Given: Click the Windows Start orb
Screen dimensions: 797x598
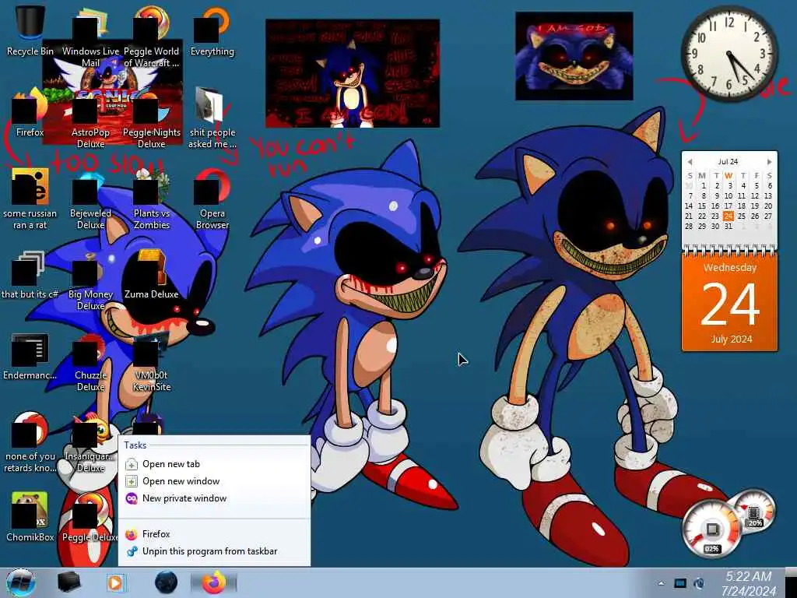Looking at the screenshot, I should pyautogui.click(x=21, y=582).
